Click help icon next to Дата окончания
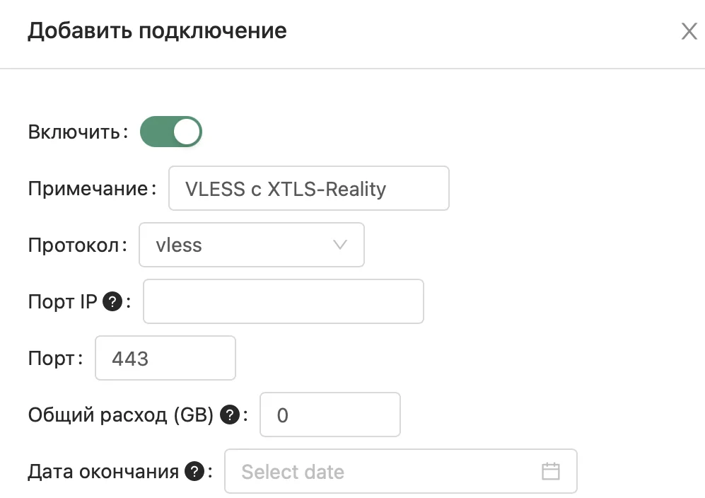The width and height of the screenshot is (705, 498). click(x=192, y=472)
